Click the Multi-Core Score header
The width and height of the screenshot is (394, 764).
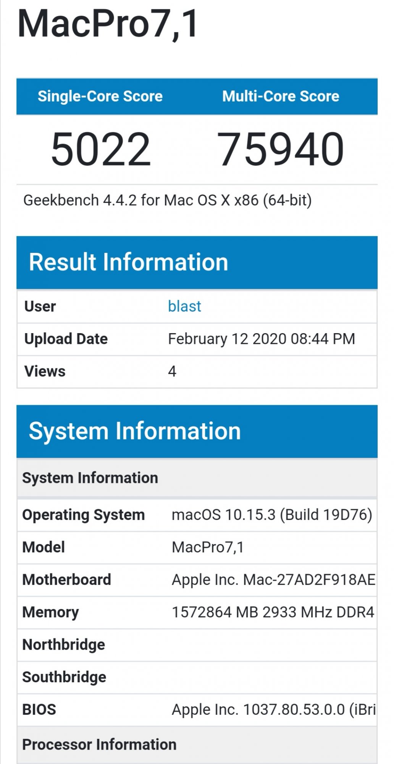click(281, 96)
